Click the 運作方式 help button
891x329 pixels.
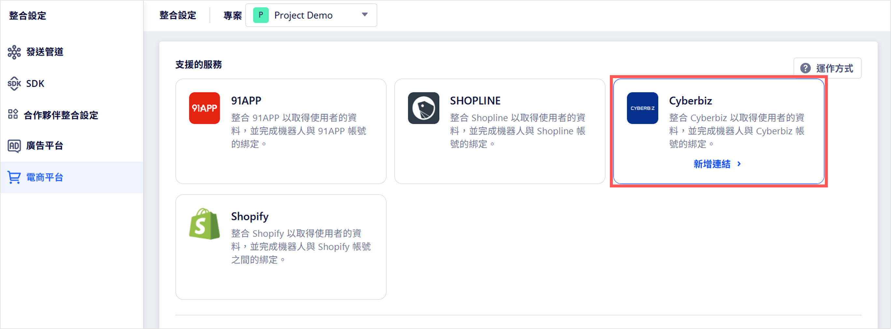pos(827,68)
